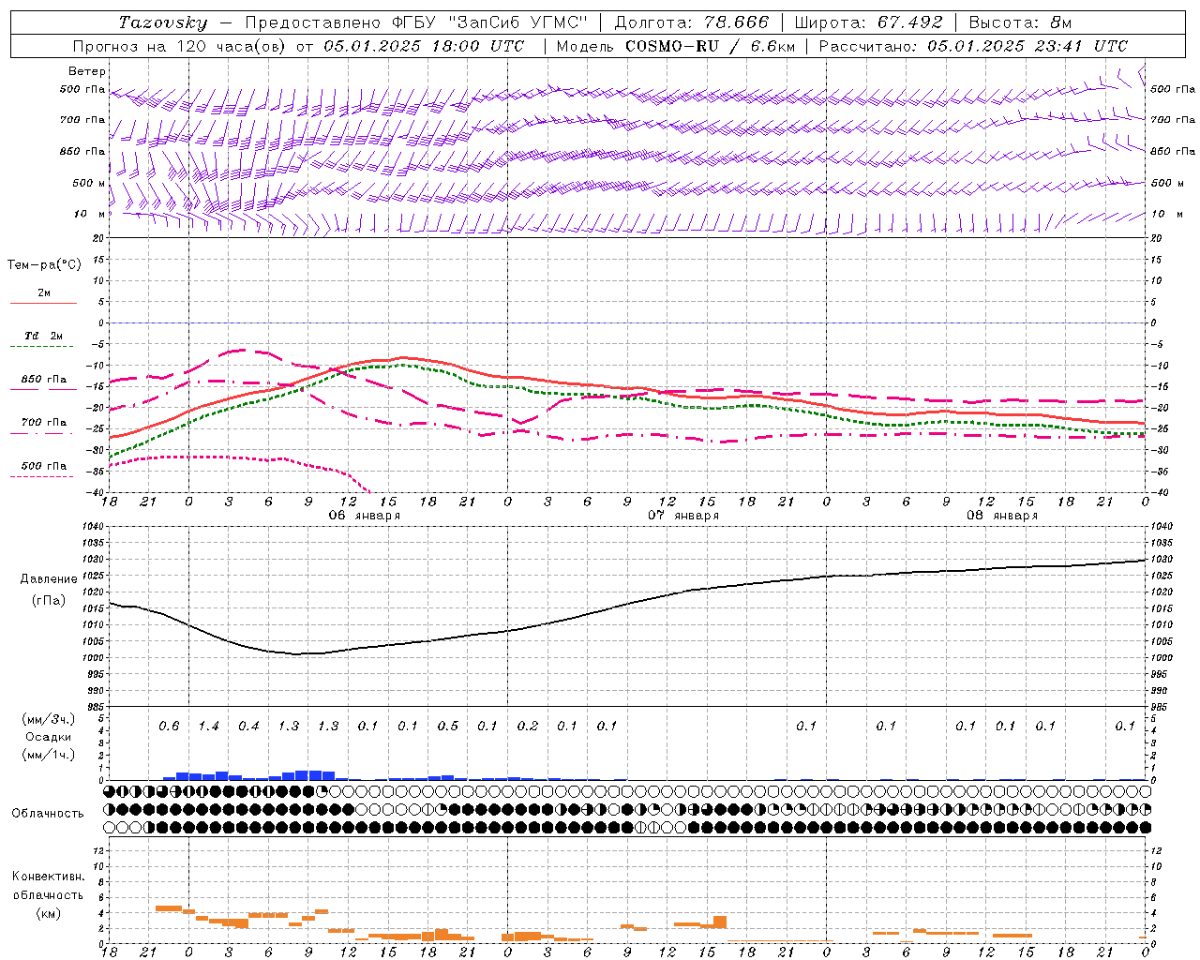Click left '10 м' wind level label
1200x960 pixels.
[89, 214]
